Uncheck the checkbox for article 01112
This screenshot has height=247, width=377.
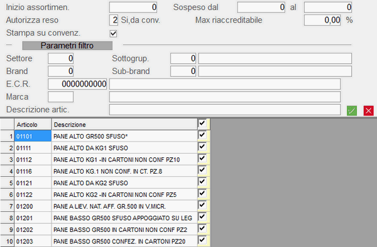[202, 158]
